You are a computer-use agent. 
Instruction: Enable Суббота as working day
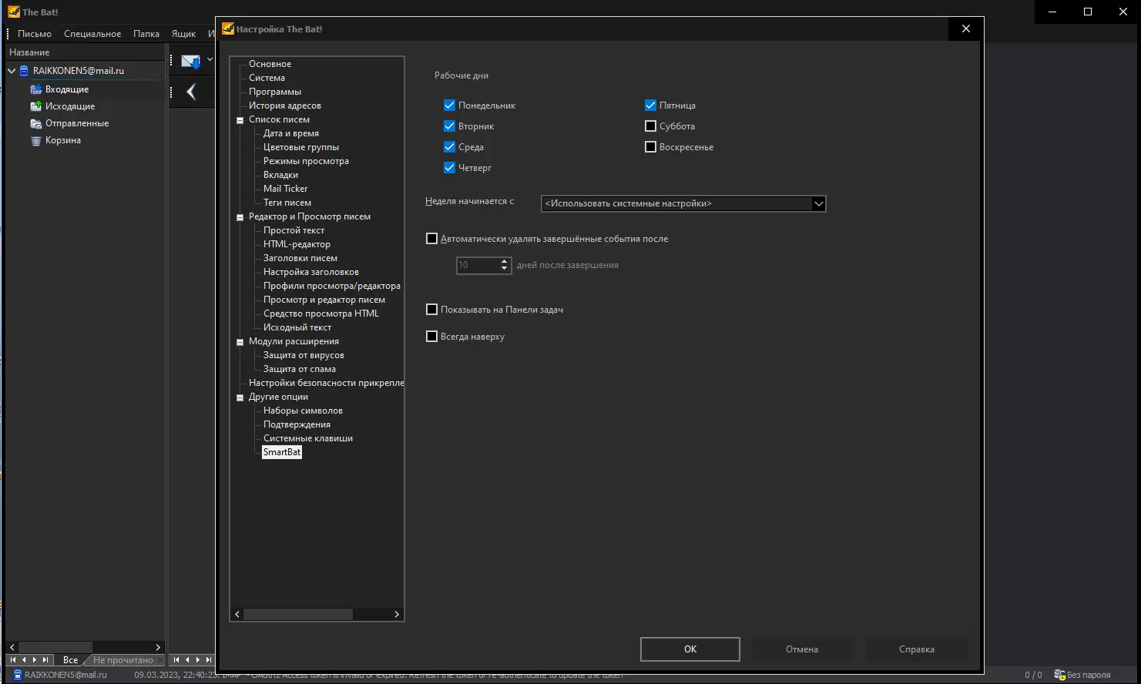pyautogui.click(x=650, y=126)
